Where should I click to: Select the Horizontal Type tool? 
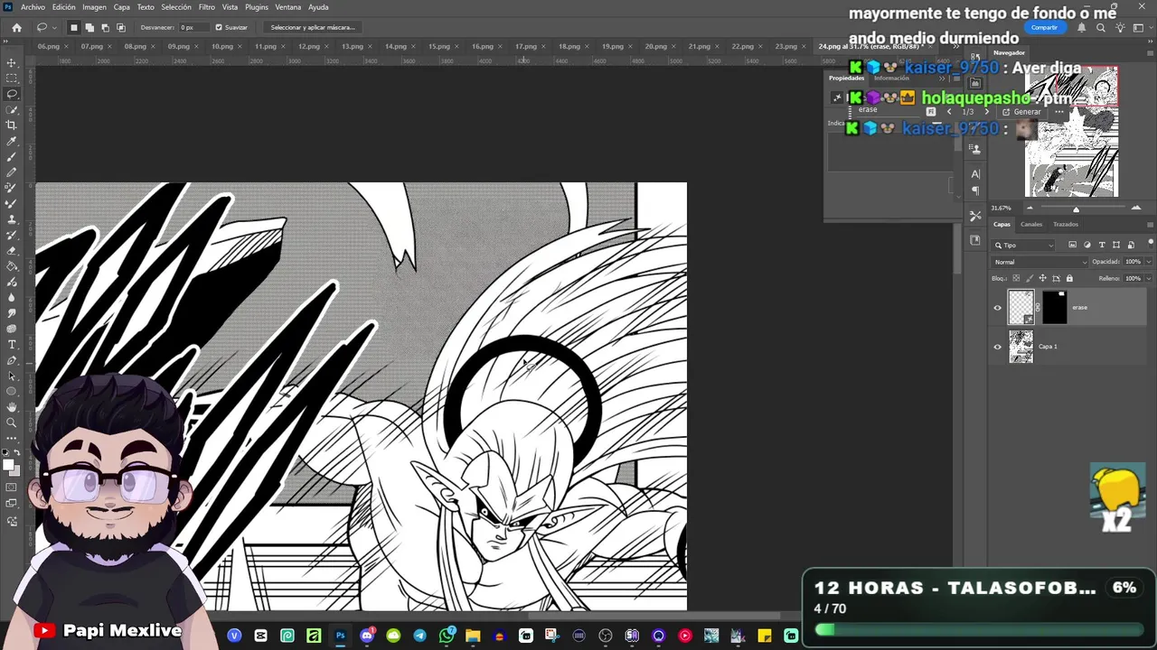point(12,345)
